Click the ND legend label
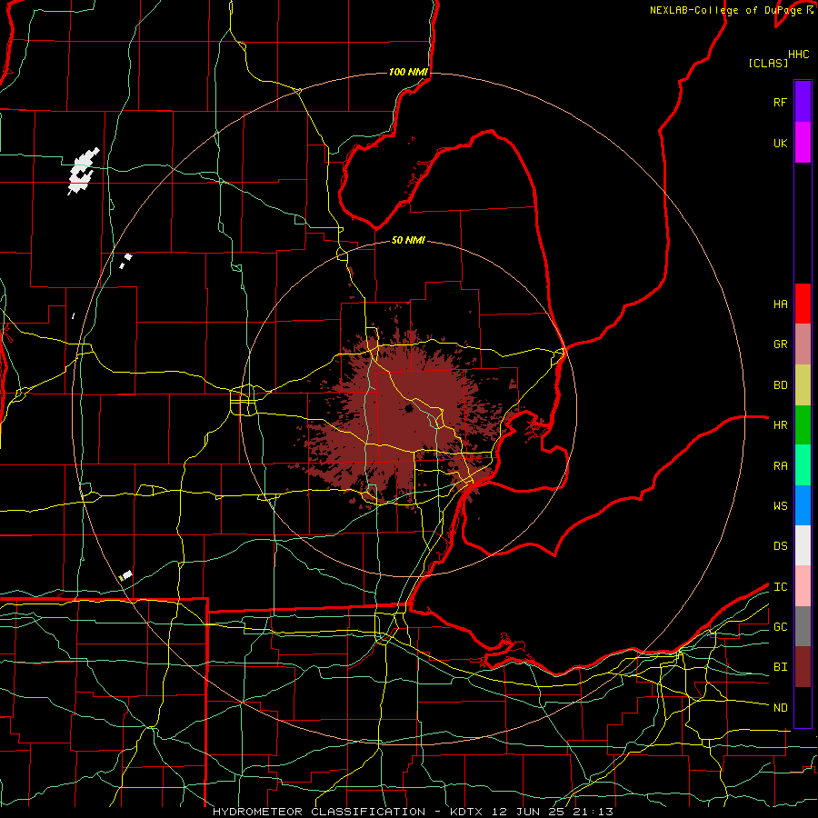Screen dimensions: 818x818 (x=780, y=708)
